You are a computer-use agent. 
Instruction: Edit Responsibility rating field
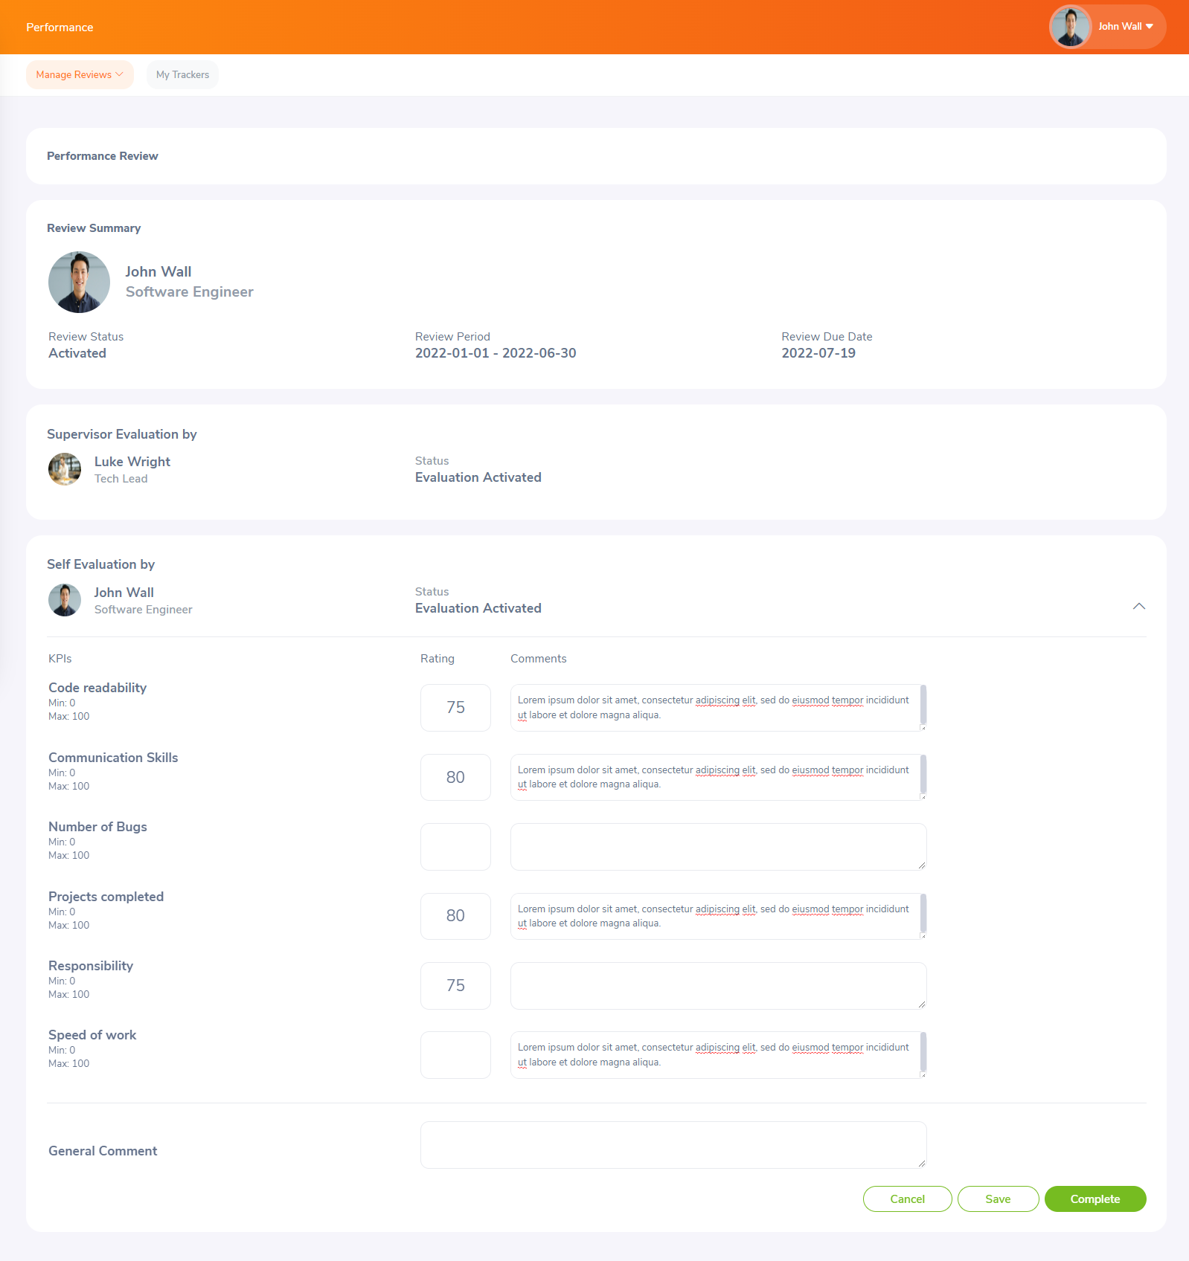click(455, 986)
